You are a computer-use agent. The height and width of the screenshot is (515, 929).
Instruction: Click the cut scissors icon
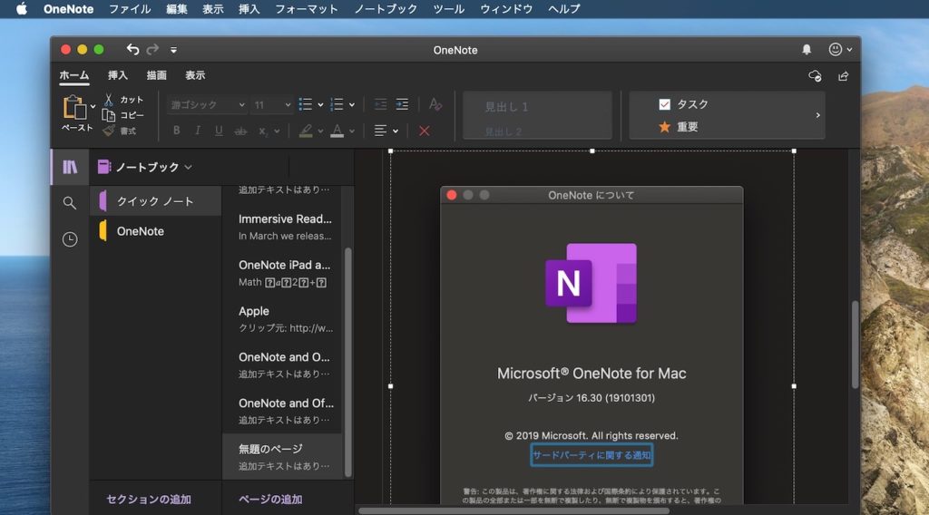tap(109, 100)
